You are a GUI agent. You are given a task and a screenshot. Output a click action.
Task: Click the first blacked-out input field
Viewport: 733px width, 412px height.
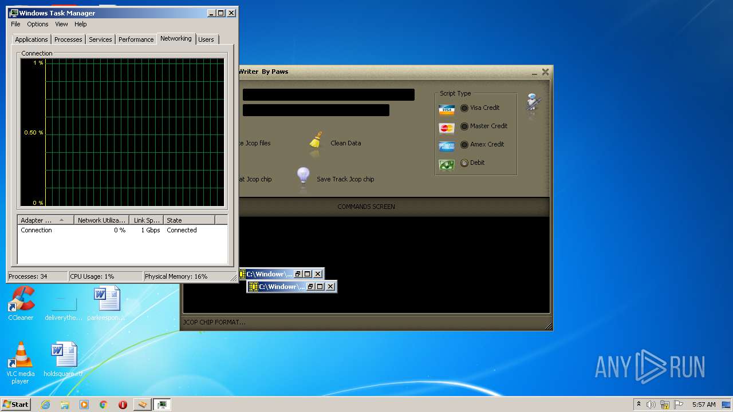pos(328,95)
